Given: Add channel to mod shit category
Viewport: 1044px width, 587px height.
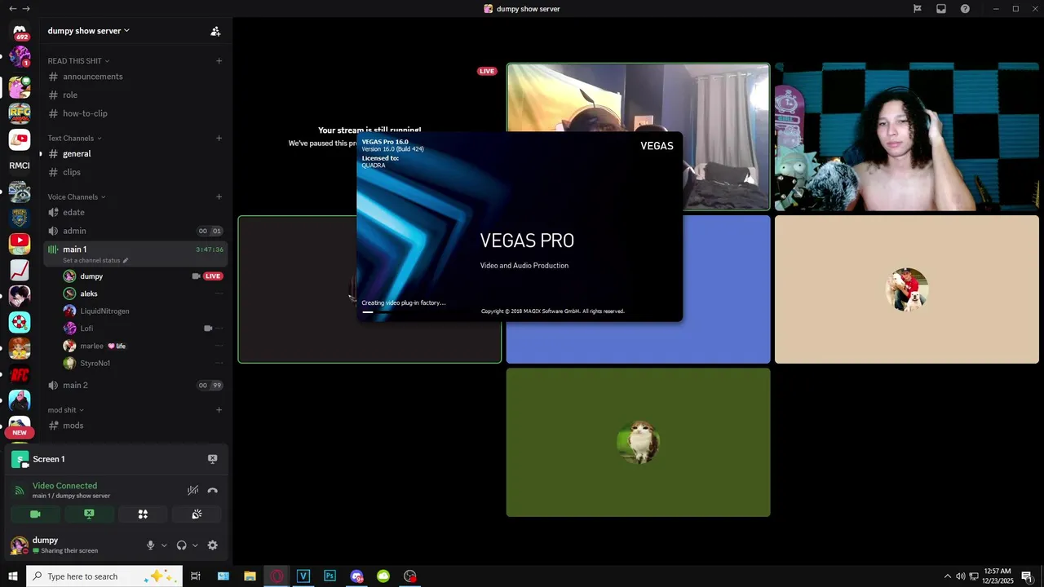Looking at the screenshot, I should 219,409.
